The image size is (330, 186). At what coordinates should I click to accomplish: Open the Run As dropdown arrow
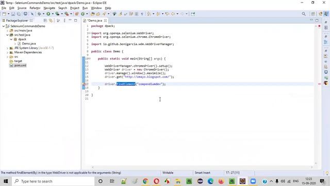pos(53,14)
